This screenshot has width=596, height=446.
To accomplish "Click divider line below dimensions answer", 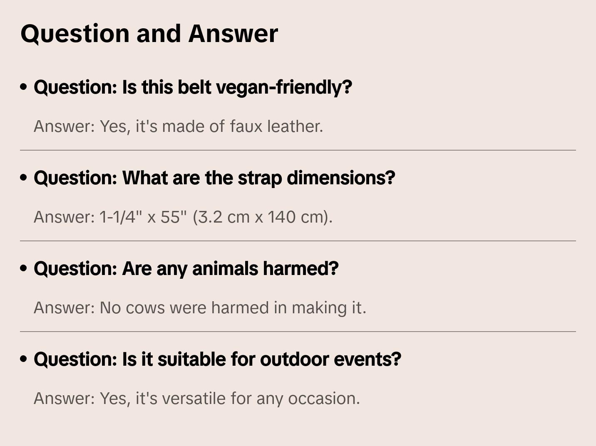I will [x=298, y=241].
